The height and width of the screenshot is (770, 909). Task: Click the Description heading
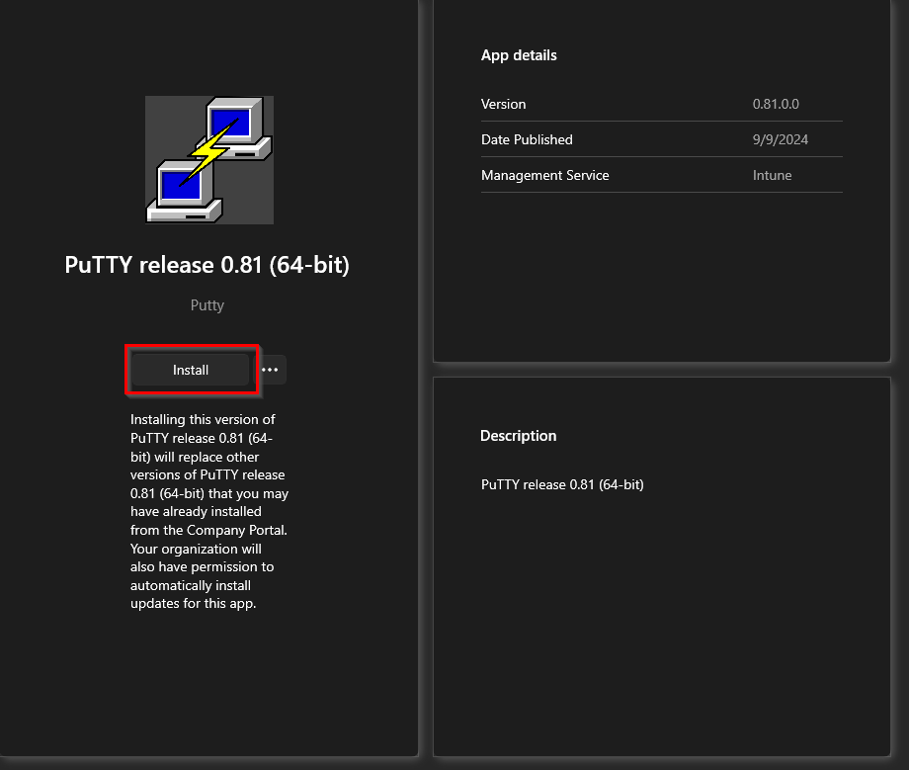[x=518, y=436]
